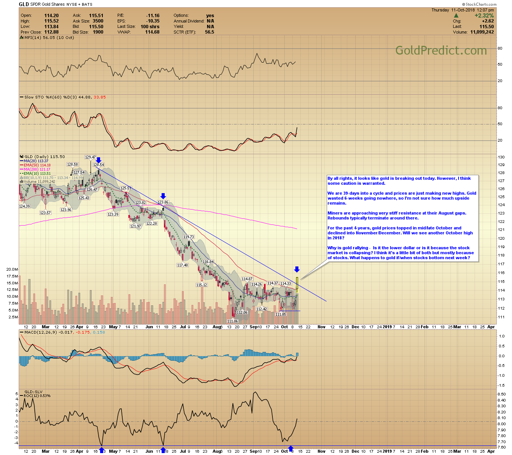Image resolution: width=512 pixels, height=455 pixels.
Task: Click the line icon before ROC(12) 0.53%
Action: (21, 396)
